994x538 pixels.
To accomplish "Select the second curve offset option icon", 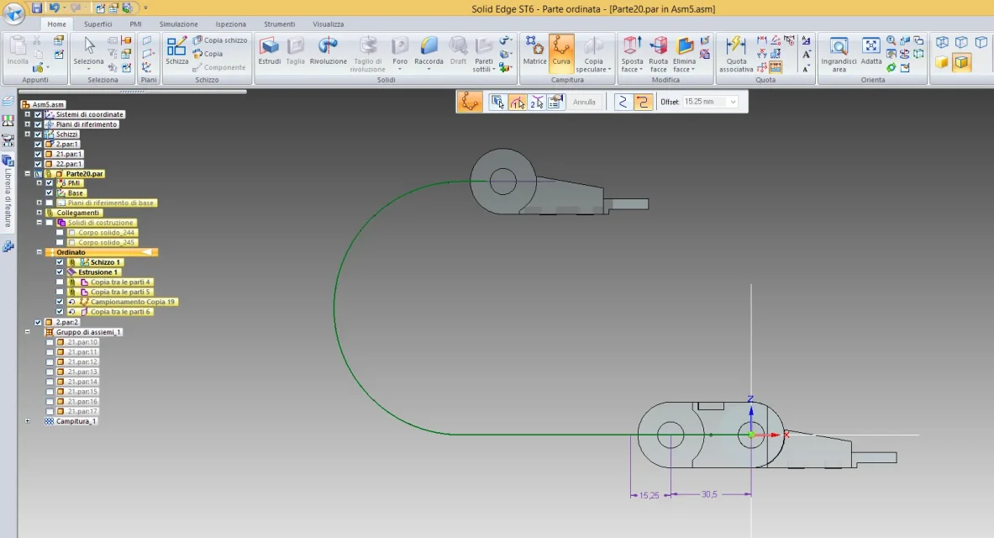I will tap(643, 102).
